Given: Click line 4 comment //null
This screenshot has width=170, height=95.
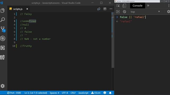Looking at the screenshot, I should (x=24, y=25).
